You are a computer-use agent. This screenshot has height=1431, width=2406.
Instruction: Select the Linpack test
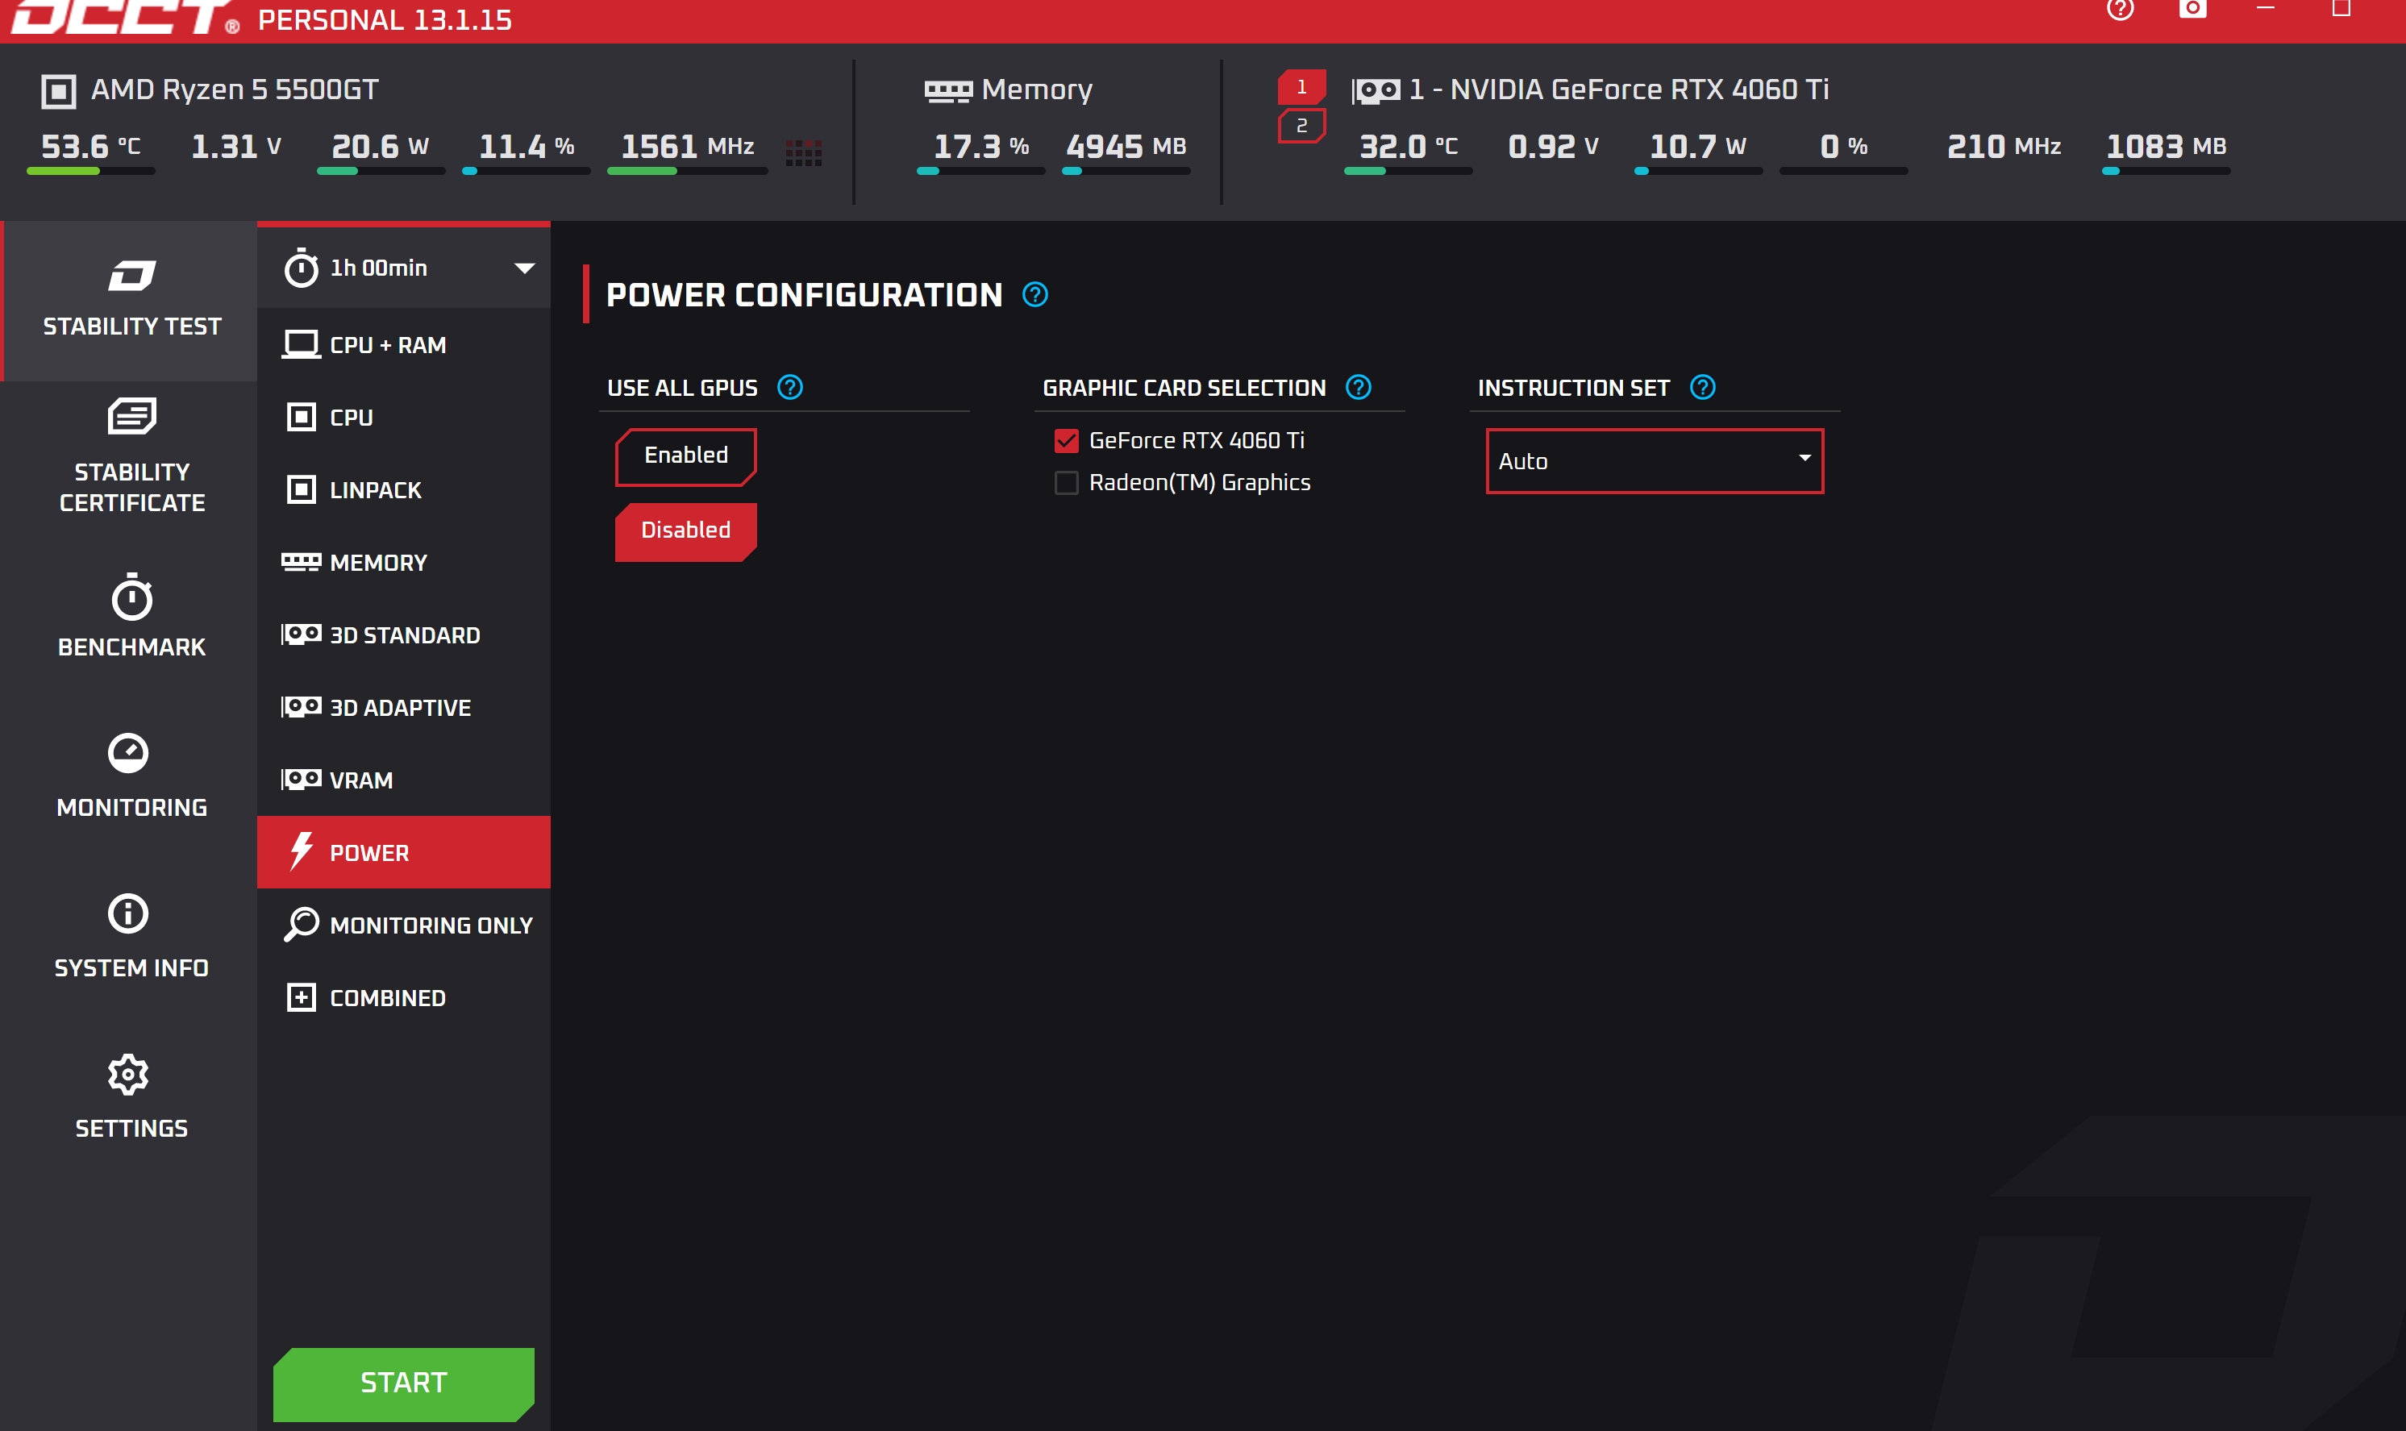point(403,490)
